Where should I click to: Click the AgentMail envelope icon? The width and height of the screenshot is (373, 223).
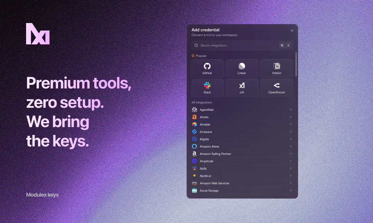[x=194, y=109]
